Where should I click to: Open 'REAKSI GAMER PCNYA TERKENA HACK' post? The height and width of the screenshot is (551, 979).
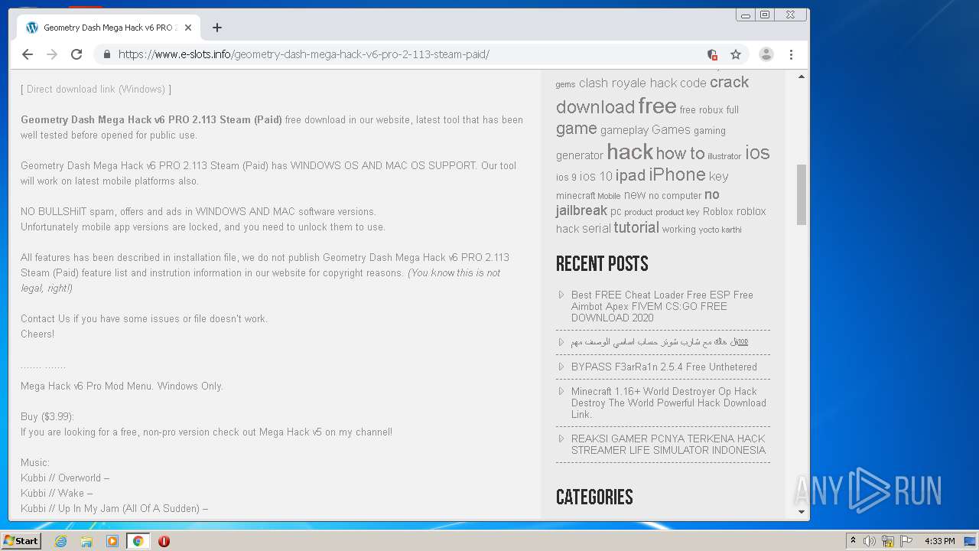pyautogui.click(x=668, y=445)
